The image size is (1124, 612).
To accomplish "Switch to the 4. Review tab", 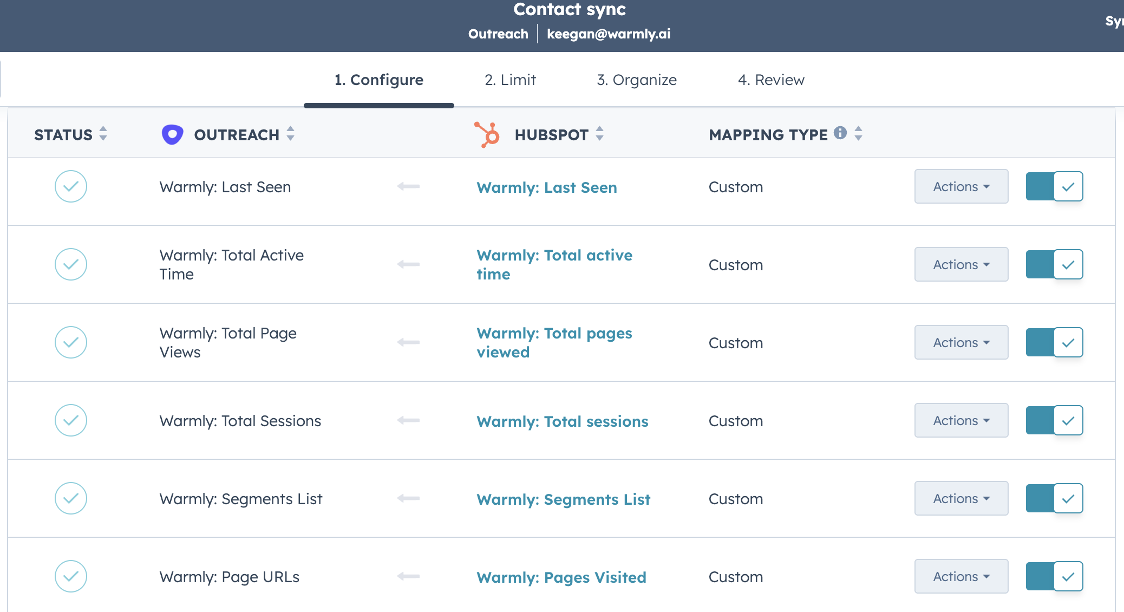I will (x=771, y=80).
